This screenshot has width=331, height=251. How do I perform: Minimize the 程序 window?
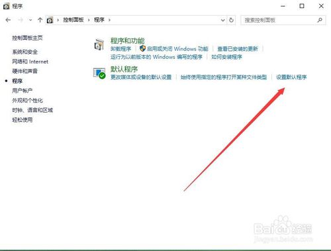click(x=283, y=6)
